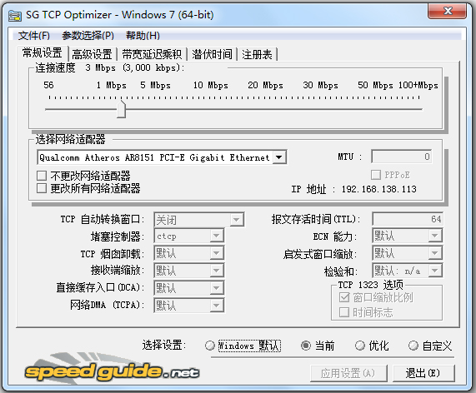Click the 3 Mbps (3,000 kbps) speed label
The height and width of the screenshot is (393, 476).
click(135, 67)
